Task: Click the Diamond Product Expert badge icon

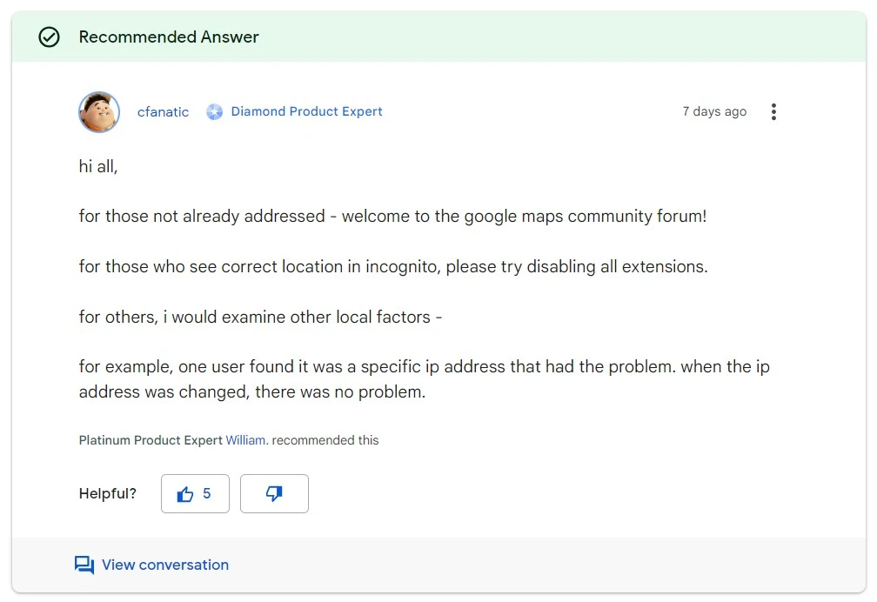Action: (214, 112)
